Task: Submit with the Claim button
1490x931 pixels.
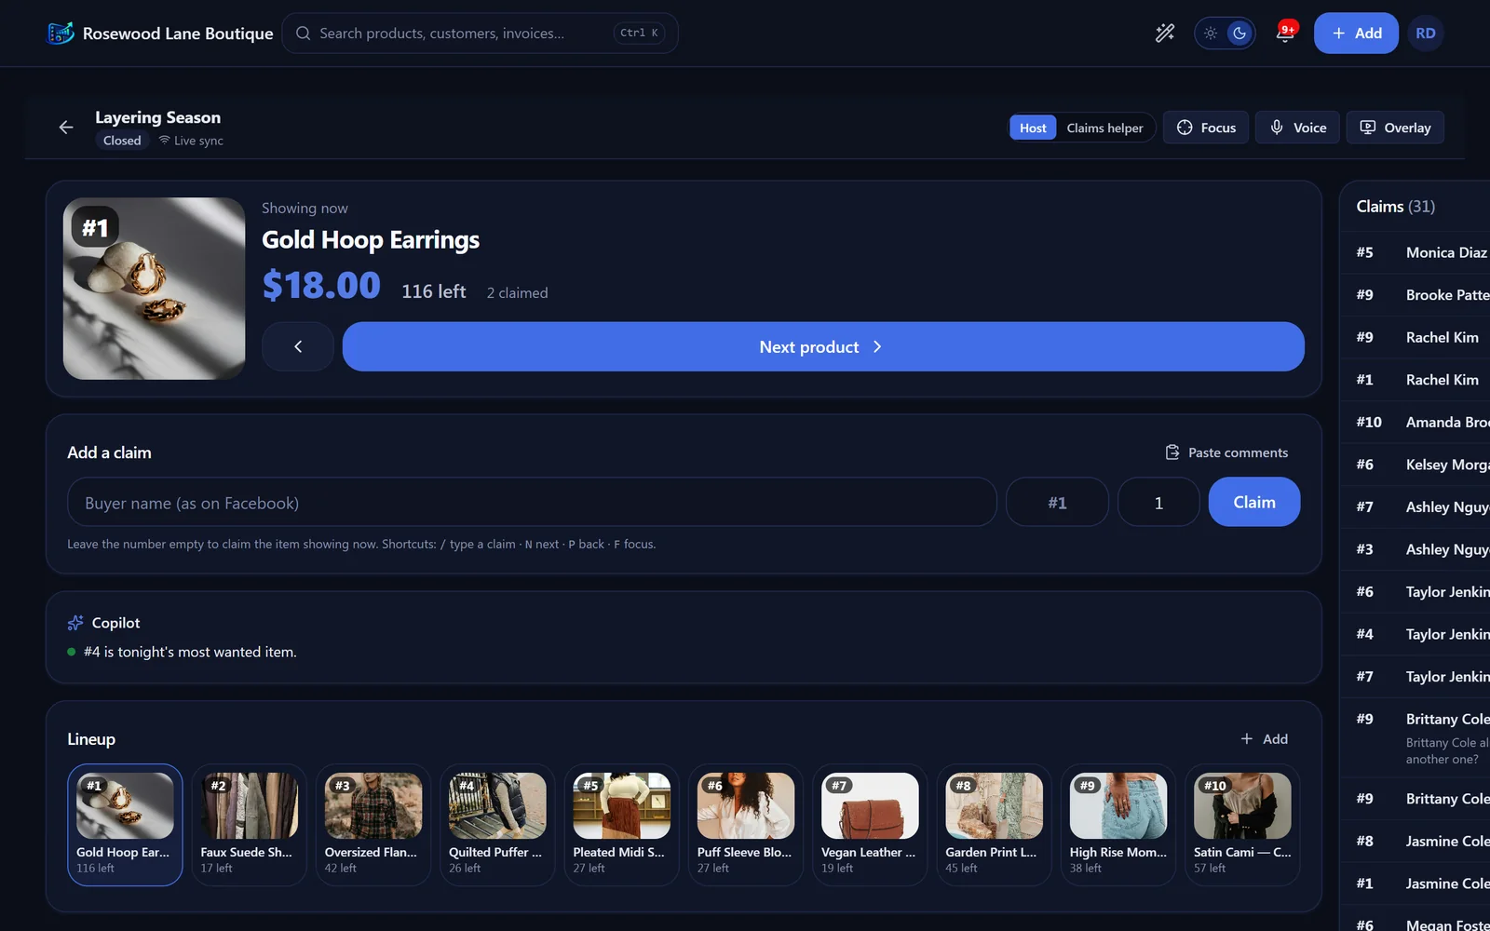Action: [1254, 502]
